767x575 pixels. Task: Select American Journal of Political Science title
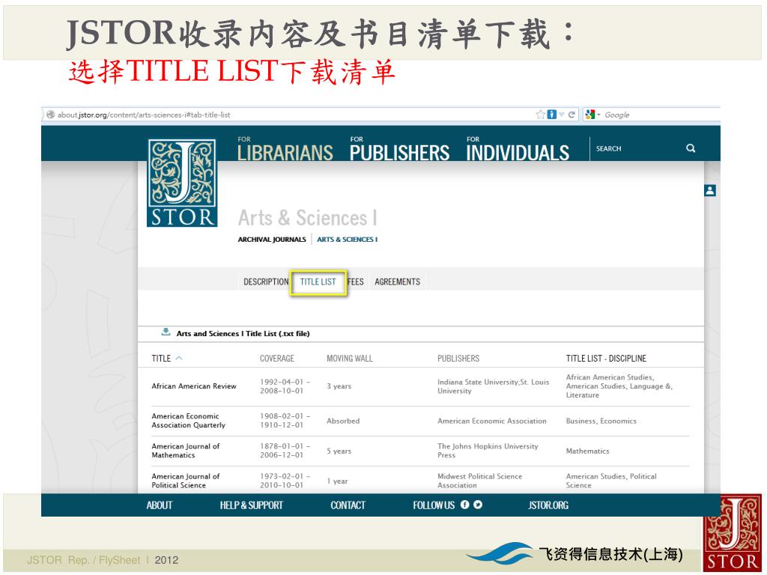point(186,481)
